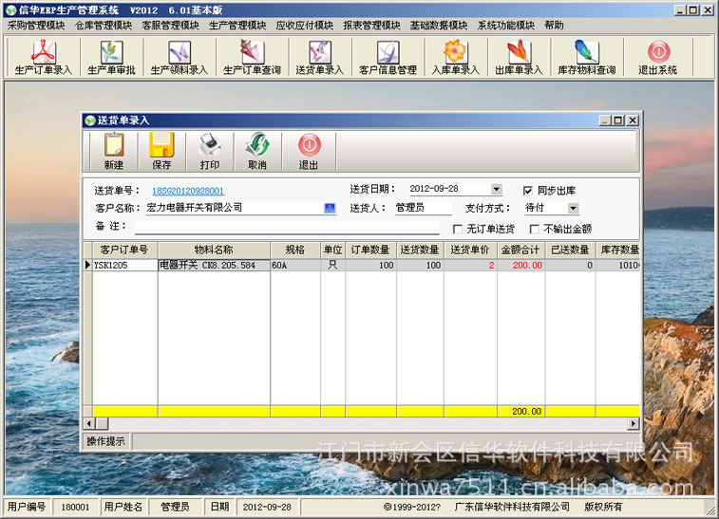Enable 无订单送货 checkbox
The height and width of the screenshot is (519, 719).
point(457,229)
